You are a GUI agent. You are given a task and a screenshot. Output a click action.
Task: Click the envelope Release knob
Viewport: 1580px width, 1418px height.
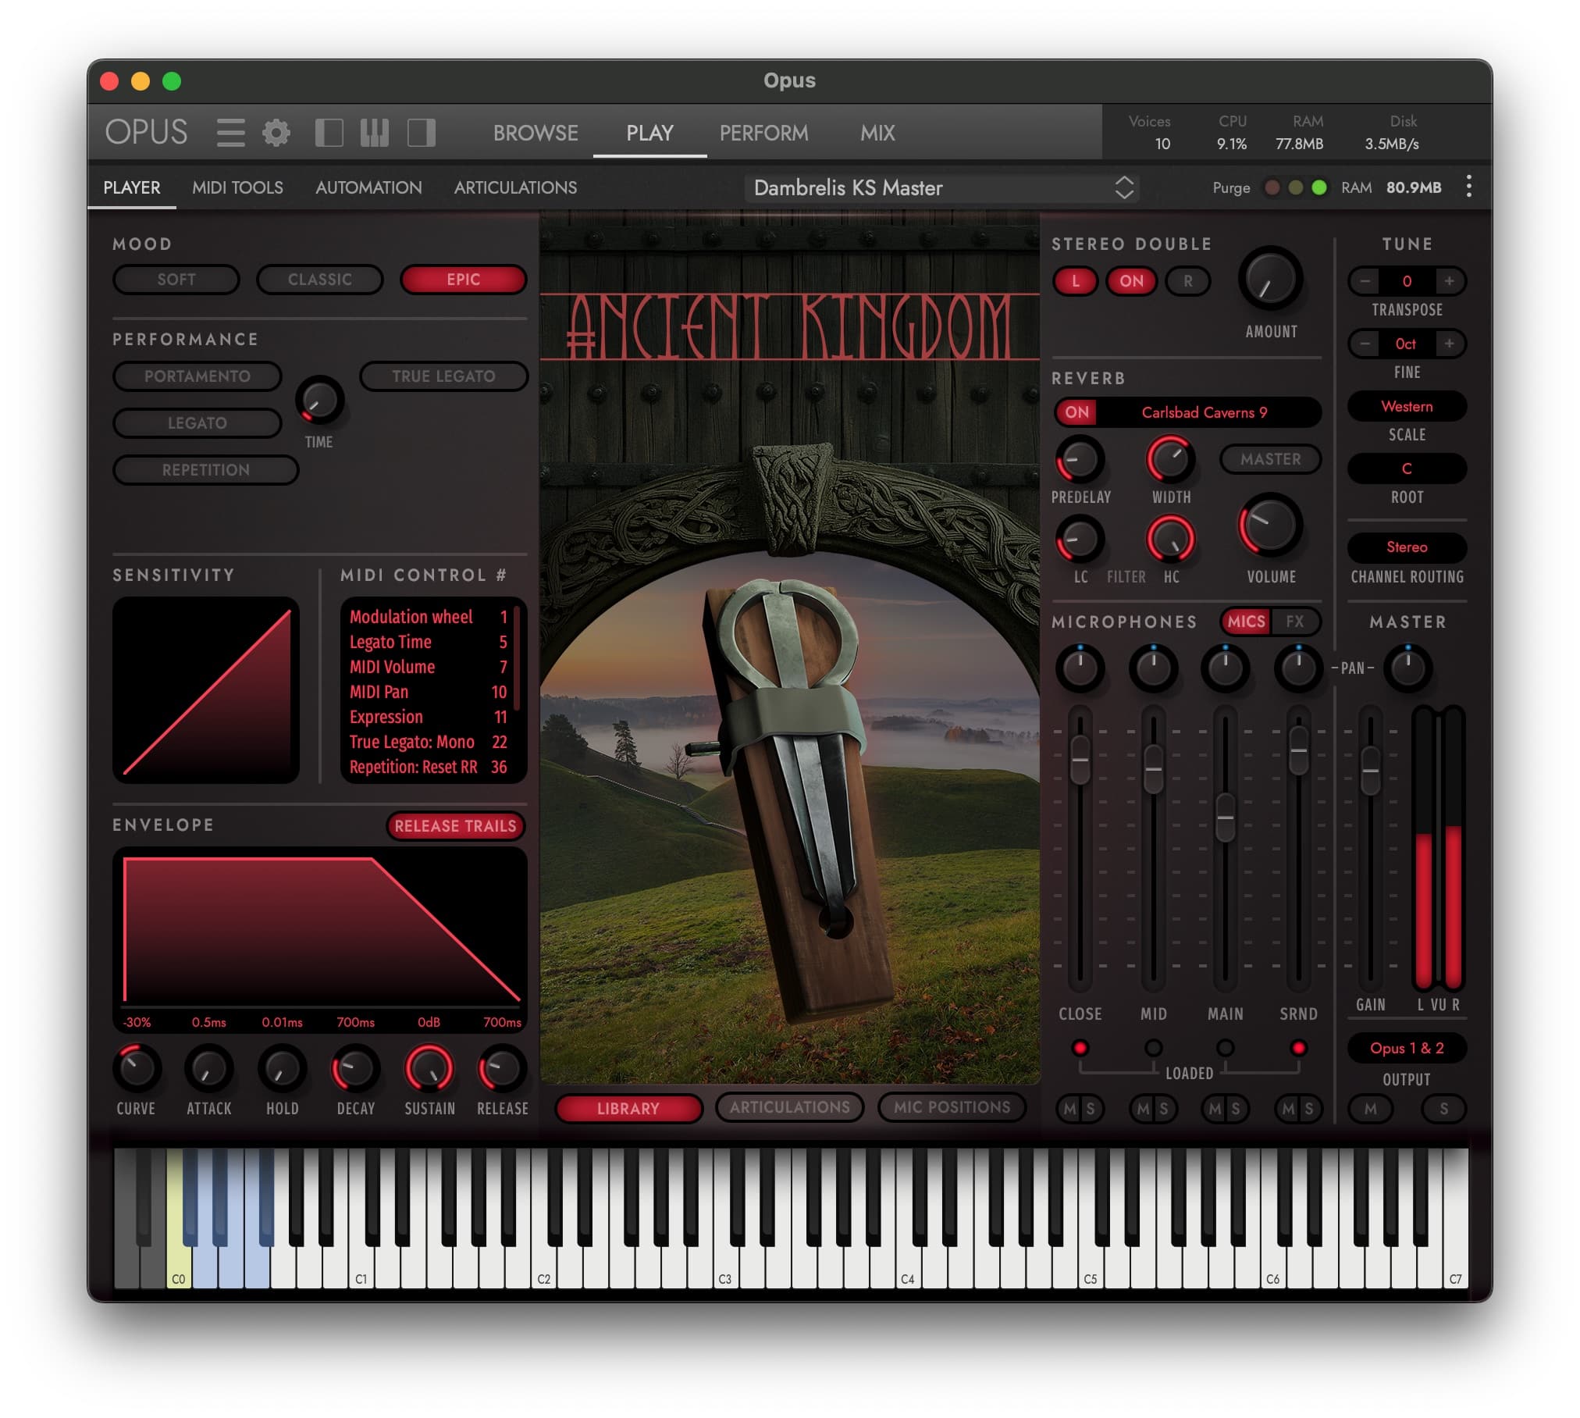502,1068
